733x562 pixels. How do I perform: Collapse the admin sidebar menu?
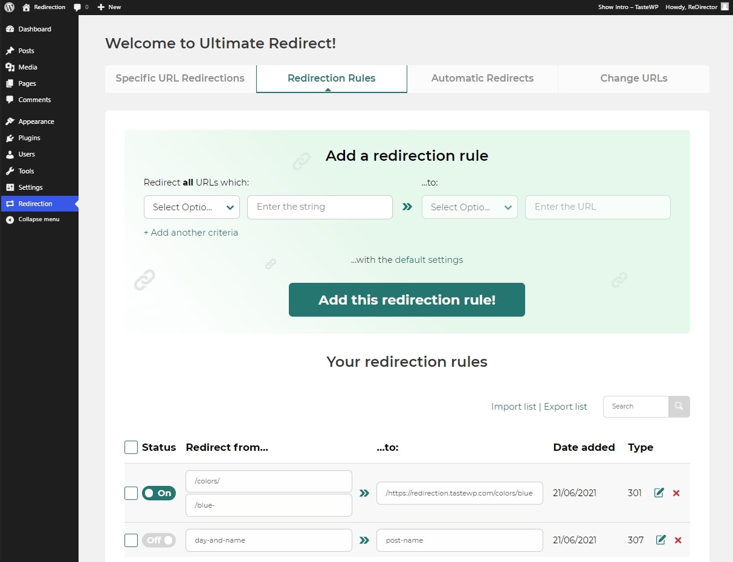39,219
